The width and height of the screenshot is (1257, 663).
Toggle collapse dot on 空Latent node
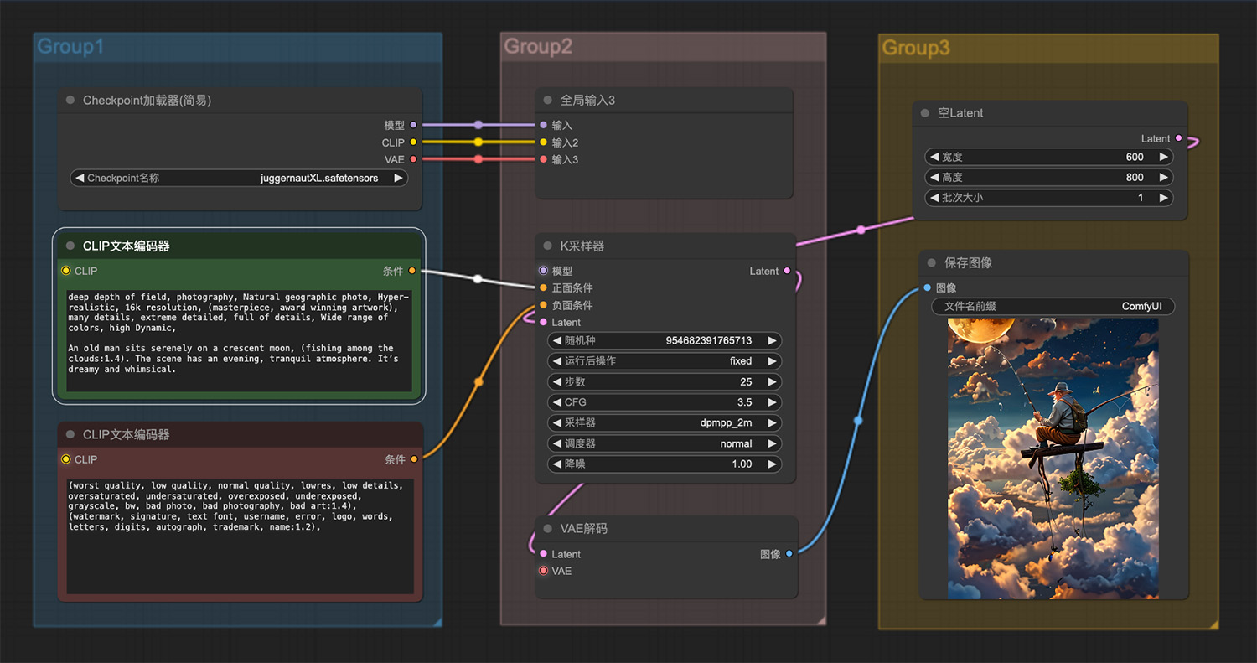click(925, 113)
